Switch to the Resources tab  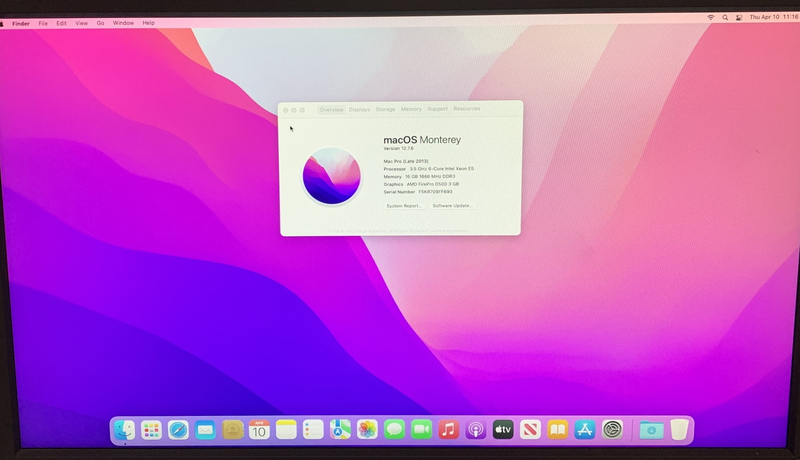[x=466, y=108]
